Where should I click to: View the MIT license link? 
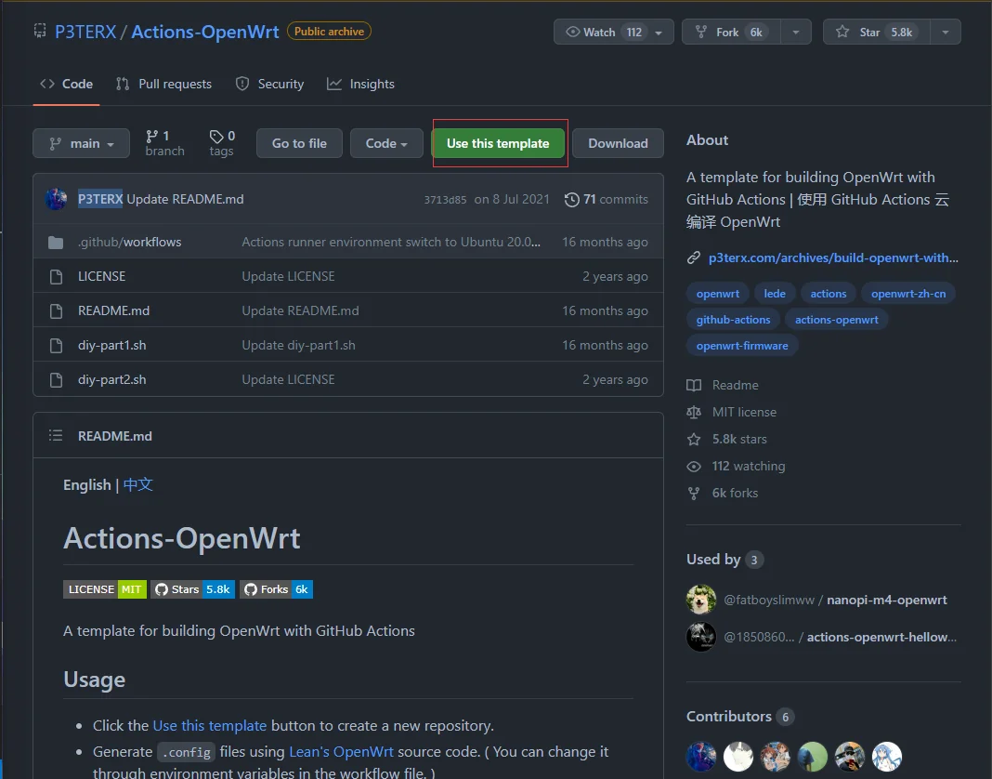tap(731, 413)
